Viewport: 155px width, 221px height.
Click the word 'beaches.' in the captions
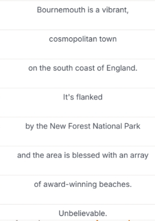click(115, 184)
